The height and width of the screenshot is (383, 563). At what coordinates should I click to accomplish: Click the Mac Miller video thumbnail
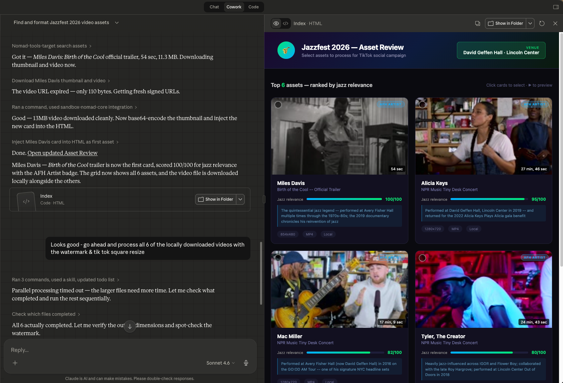click(x=339, y=289)
